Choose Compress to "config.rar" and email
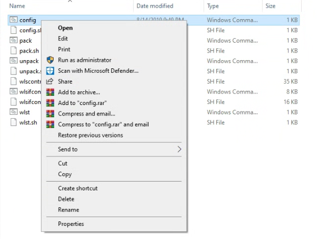317x239 pixels. pyautogui.click(x=114, y=124)
